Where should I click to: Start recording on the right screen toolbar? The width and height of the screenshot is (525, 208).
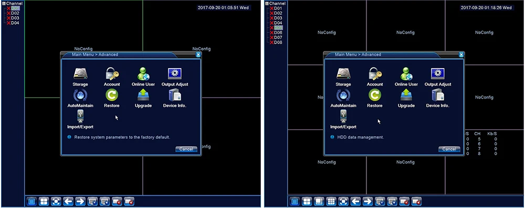click(x=404, y=201)
